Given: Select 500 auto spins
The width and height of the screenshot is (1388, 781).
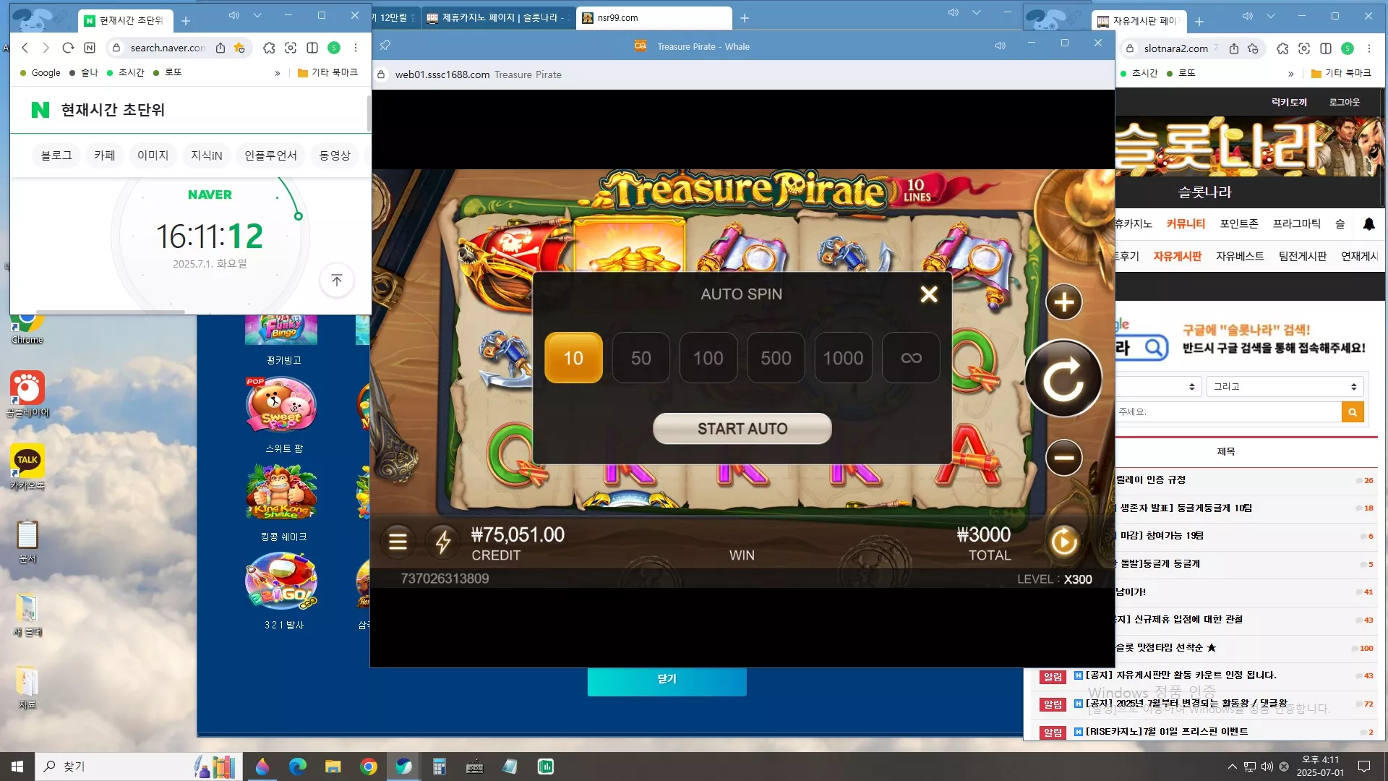Looking at the screenshot, I should (776, 358).
